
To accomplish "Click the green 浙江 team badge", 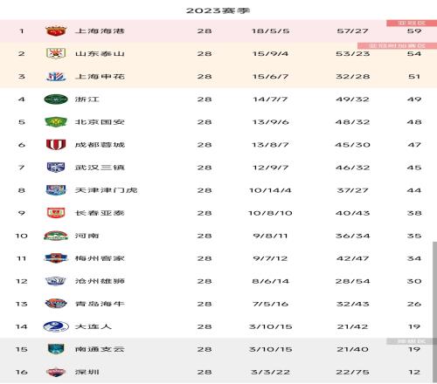I will point(56,99).
